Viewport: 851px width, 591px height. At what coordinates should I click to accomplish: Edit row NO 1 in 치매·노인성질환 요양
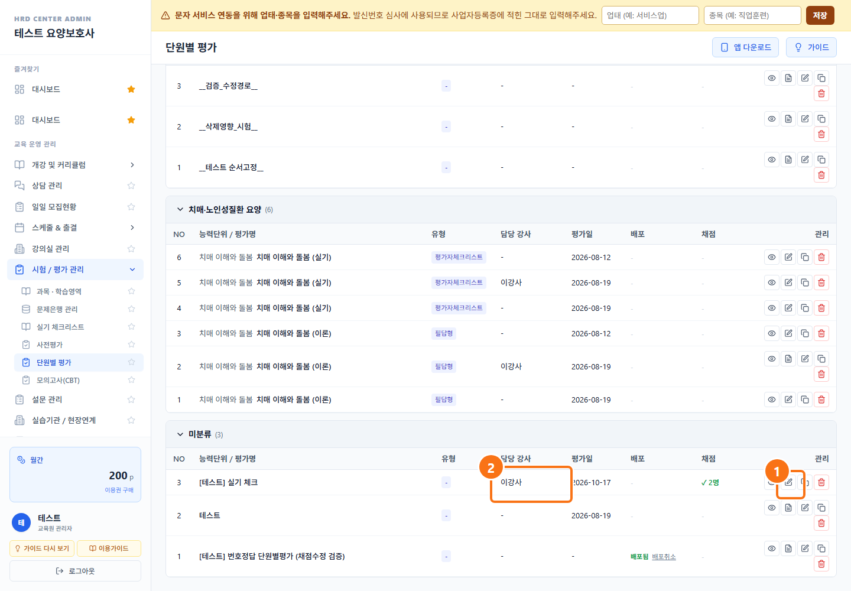click(x=788, y=400)
